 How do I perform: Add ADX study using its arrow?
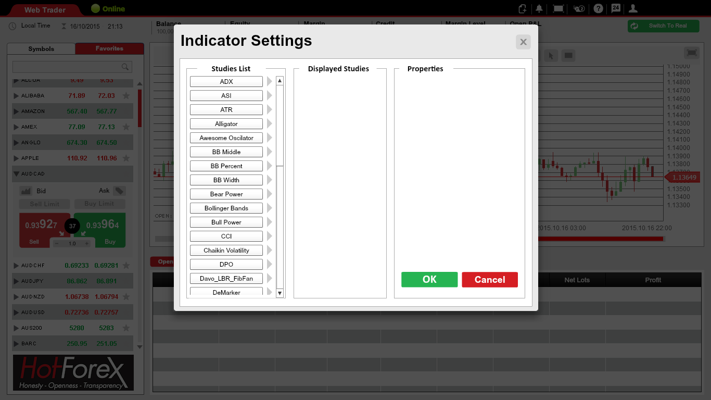[270, 81]
